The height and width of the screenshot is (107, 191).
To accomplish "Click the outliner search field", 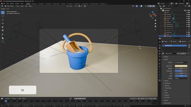I will pos(173,6).
